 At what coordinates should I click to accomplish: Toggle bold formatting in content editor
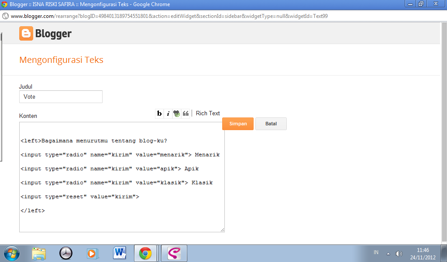tap(159, 114)
